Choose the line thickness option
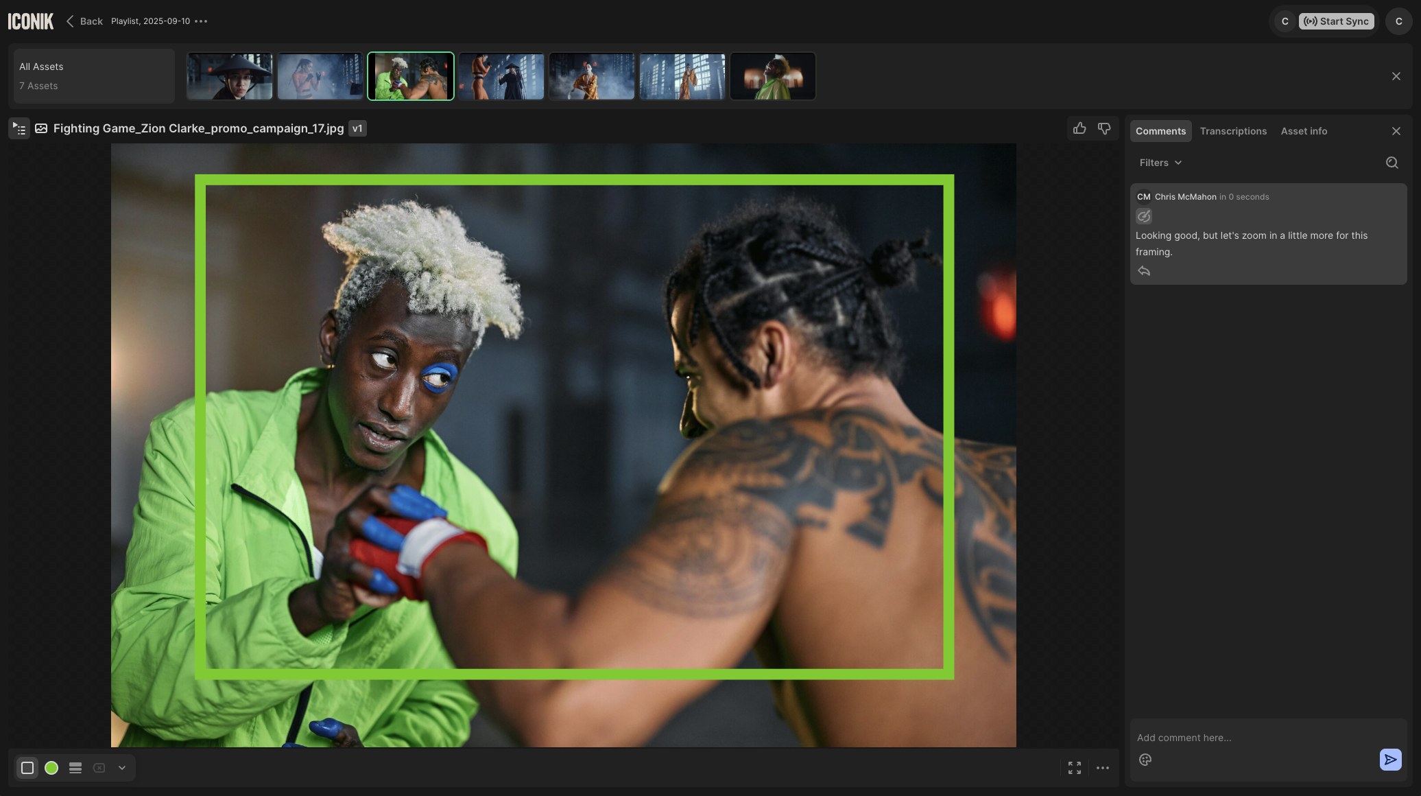1421x796 pixels. [x=75, y=768]
